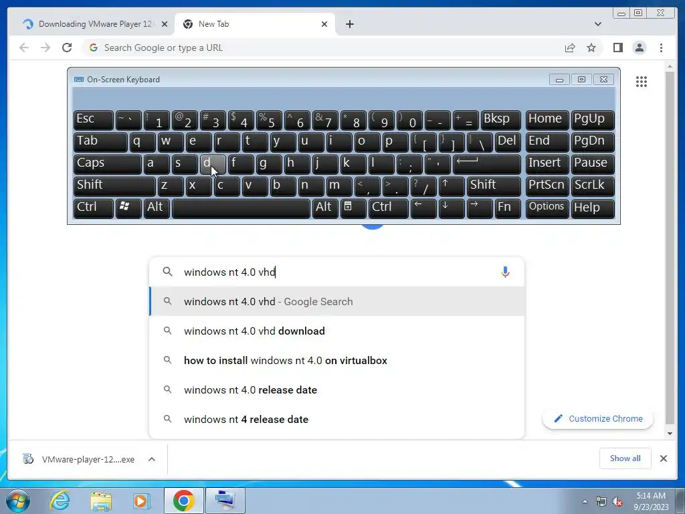Viewport: 685px width, 514px height.
Task: Expand VMware-player download options chevron
Action: pyautogui.click(x=152, y=459)
